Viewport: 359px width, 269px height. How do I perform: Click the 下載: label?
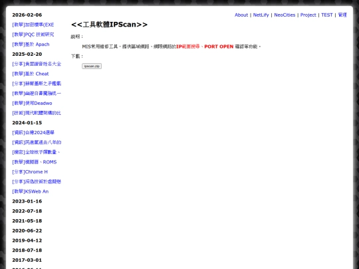[77, 56]
